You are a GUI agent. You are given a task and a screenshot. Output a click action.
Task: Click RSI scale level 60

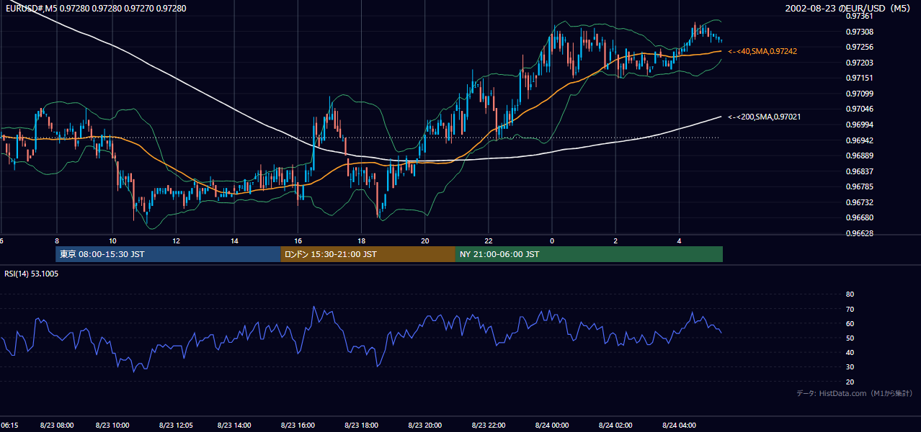point(850,323)
